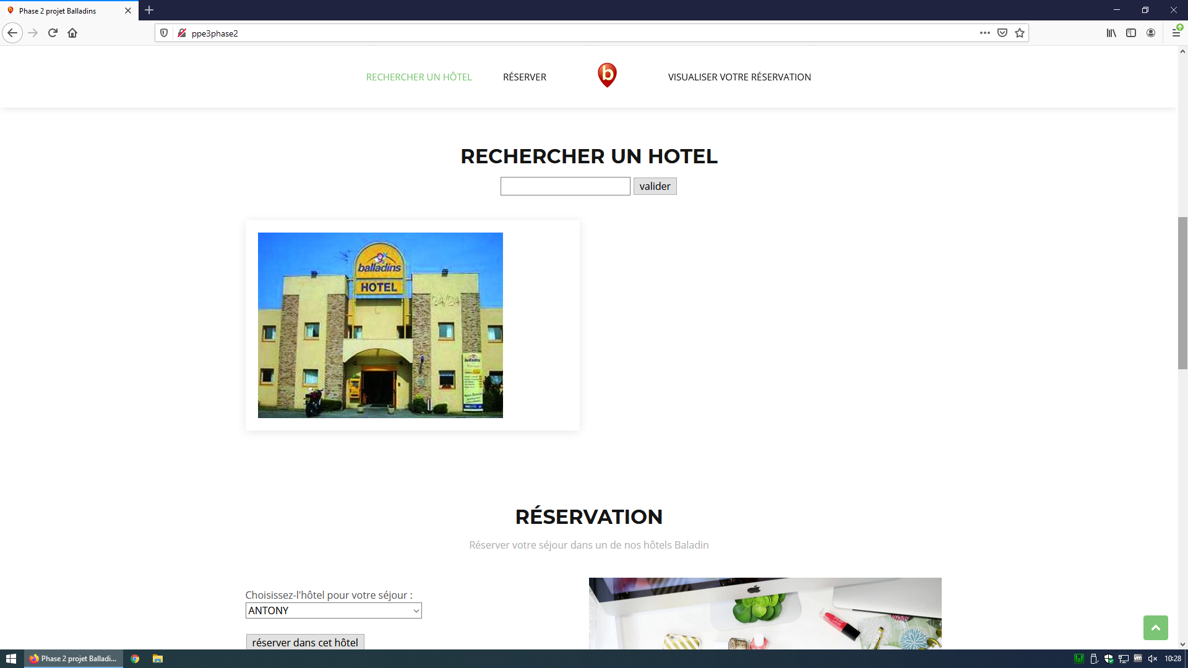Click scroll-to-top green arrow button
This screenshot has height=668, width=1188.
click(1155, 627)
